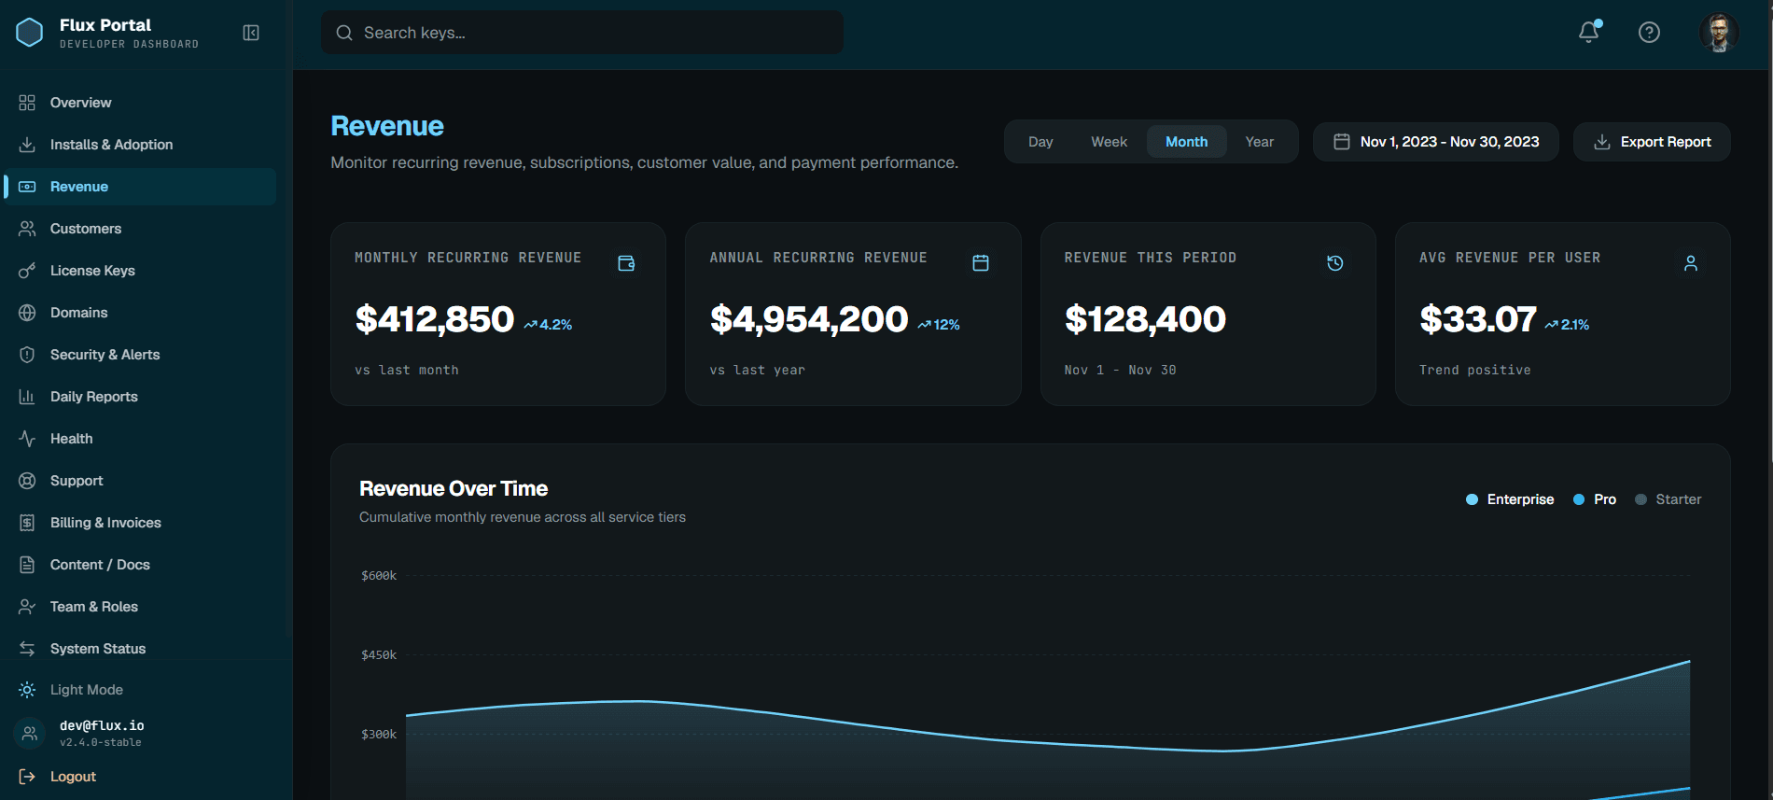The width and height of the screenshot is (1773, 800).
Task: Click the Support lifebuoy icon
Action: [27, 481]
